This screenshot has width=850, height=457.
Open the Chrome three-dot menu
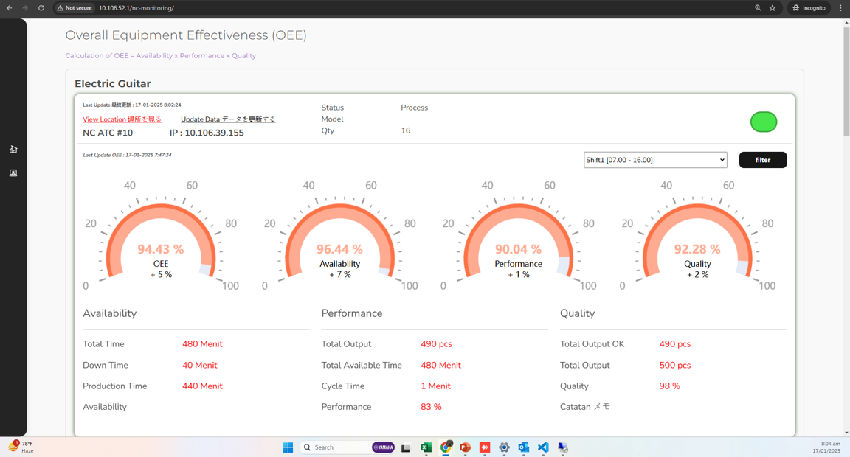pyautogui.click(x=840, y=8)
